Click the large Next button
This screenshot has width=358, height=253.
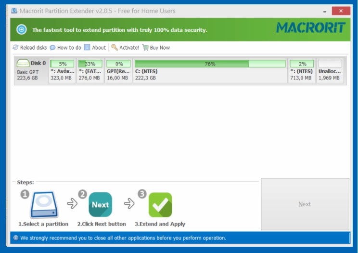tap(305, 204)
